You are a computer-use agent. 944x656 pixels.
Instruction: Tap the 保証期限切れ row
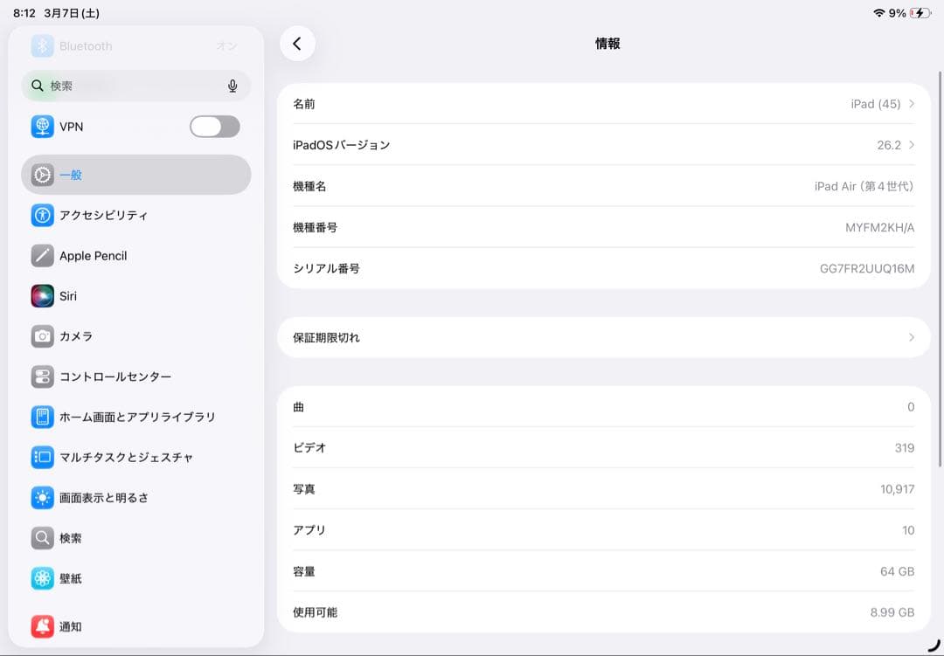(604, 338)
